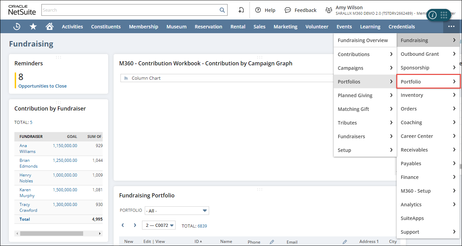462x246 pixels.
Task: Click Opportunities to Close reminder link
Action: (x=42, y=86)
